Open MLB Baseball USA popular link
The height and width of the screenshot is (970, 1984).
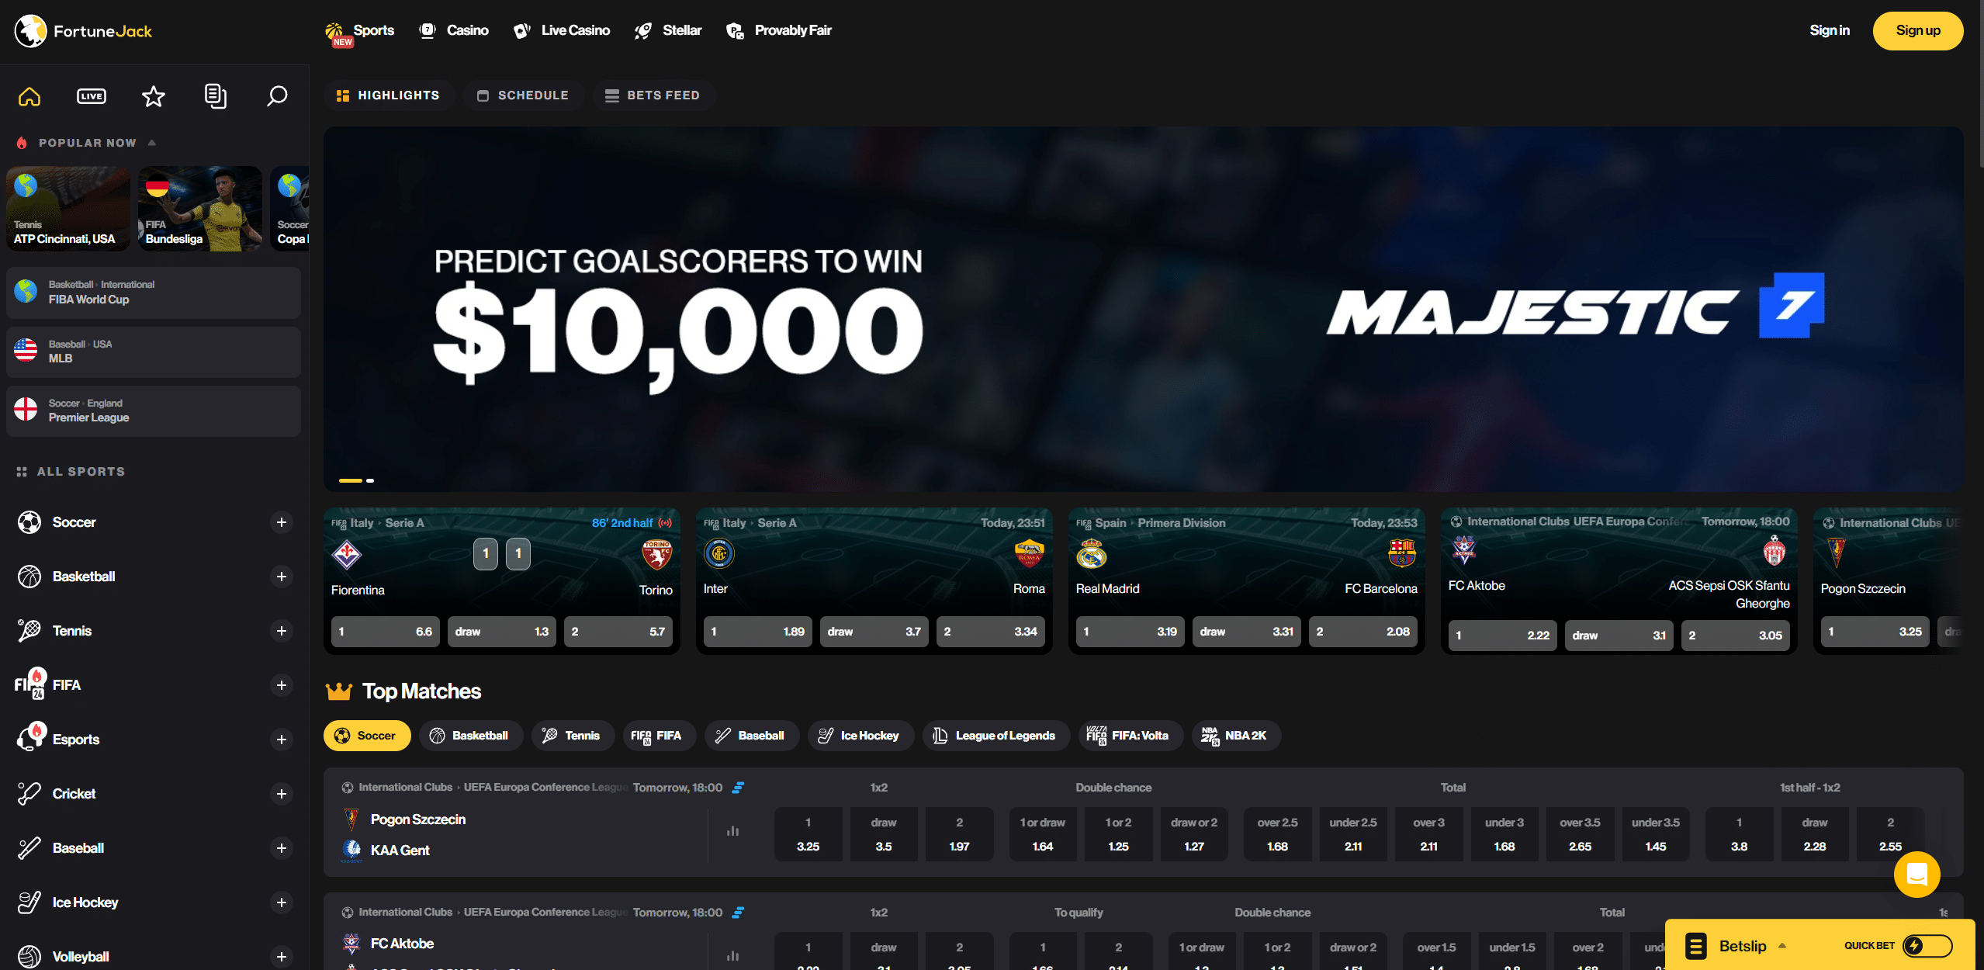(x=154, y=352)
